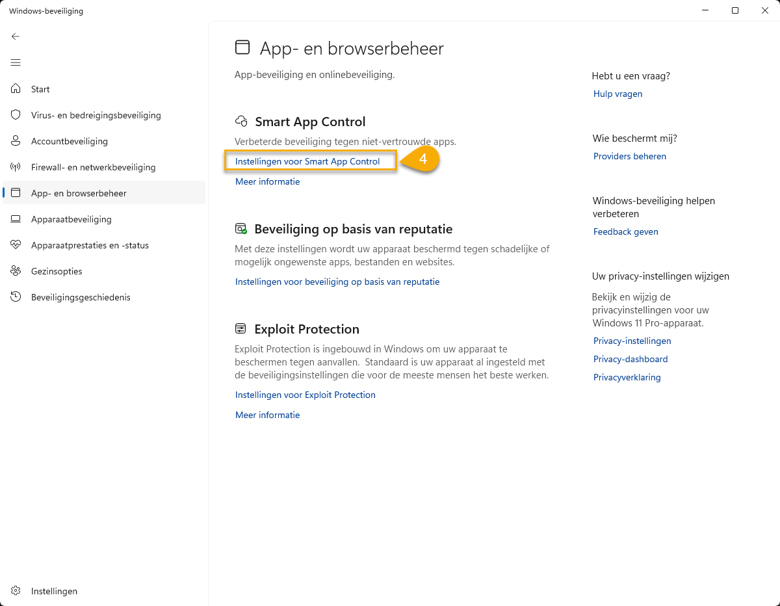This screenshot has width=780, height=606.
Task: Click the Accountbeveiliging person icon
Action: click(x=16, y=141)
